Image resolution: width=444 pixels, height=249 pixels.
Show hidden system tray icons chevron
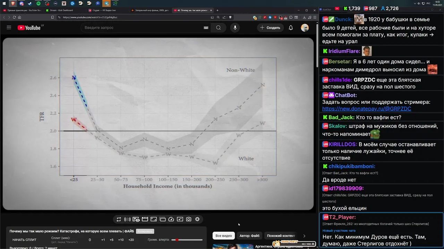pos(415,3)
